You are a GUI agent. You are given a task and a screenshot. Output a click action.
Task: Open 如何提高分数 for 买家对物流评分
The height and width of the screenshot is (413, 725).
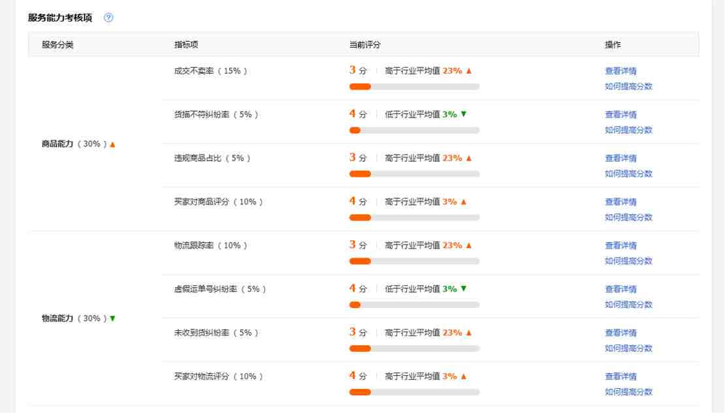click(x=628, y=392)
